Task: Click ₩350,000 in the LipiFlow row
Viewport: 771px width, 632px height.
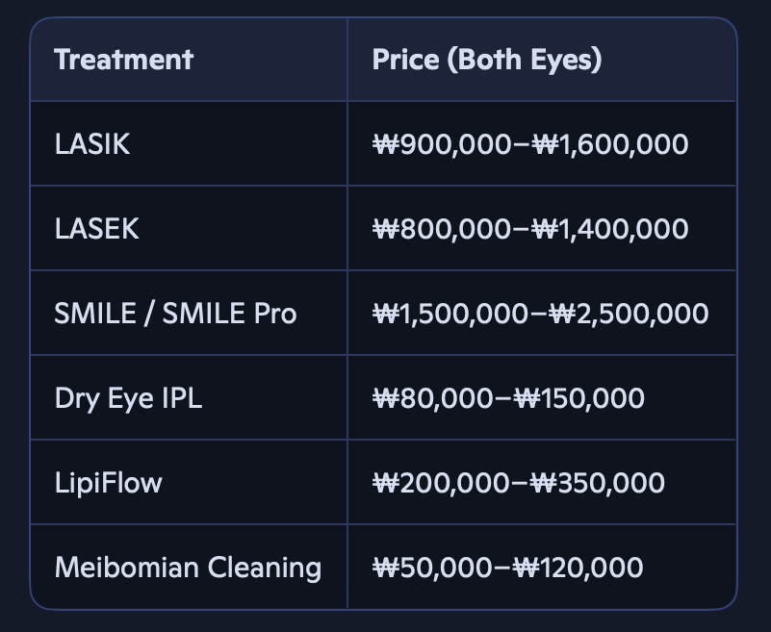Action: pyautogui.click(x=598, y=483)
